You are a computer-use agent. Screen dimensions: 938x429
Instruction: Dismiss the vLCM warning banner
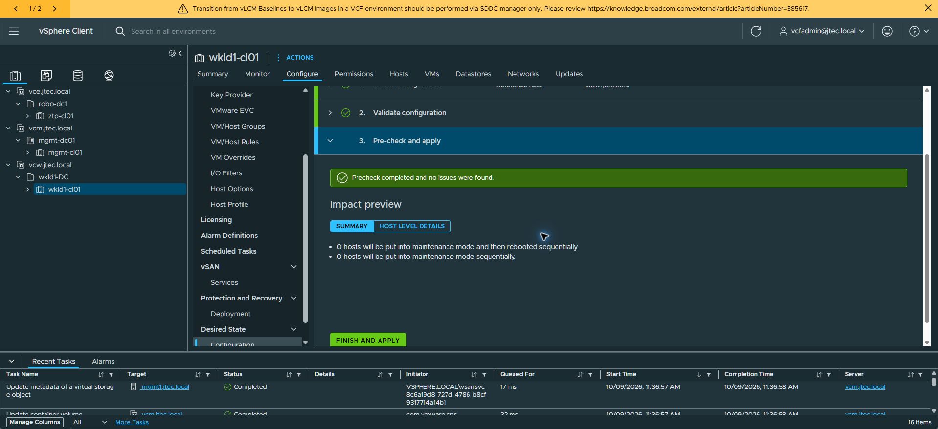[x=928, y=8]
